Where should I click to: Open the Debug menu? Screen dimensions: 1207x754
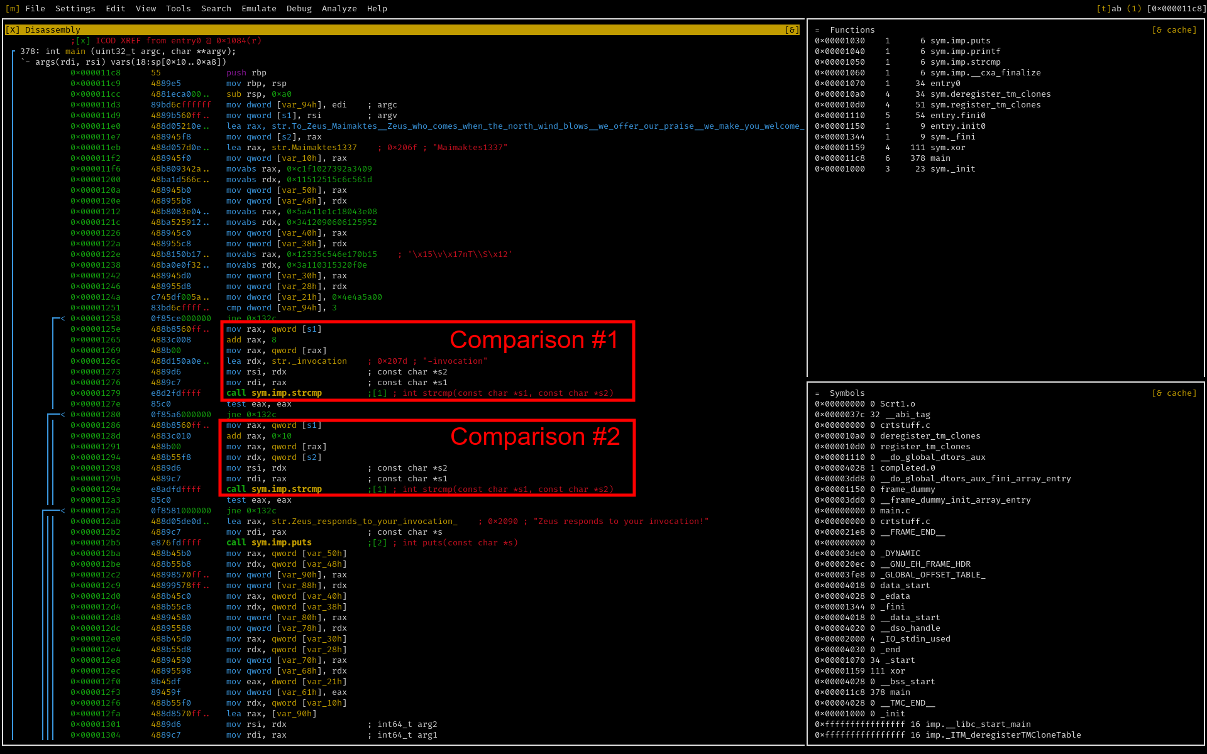point(299,9)
